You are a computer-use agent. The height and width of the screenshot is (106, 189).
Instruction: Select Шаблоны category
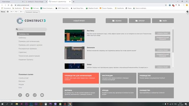click(x=22, y=38)
